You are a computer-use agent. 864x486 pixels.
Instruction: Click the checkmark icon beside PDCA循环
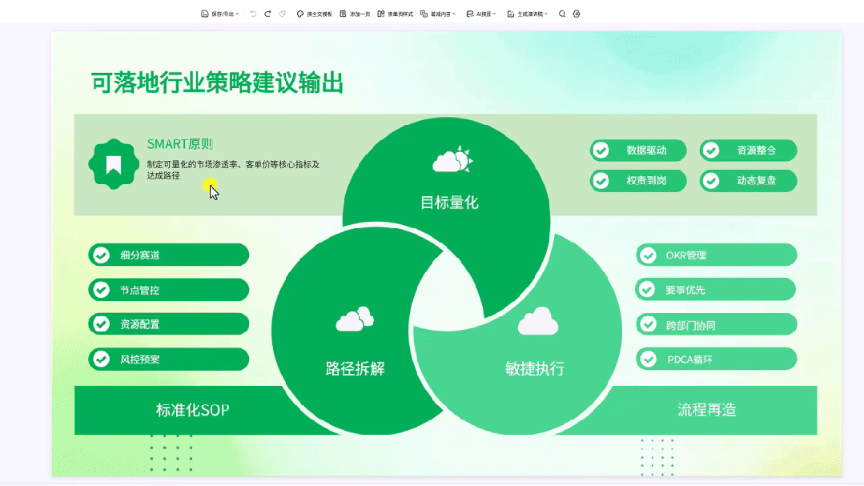point(649,359)
